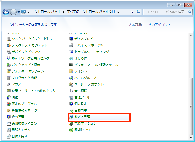
Task: Open the ネットワークと共有センター link
Action: tap(32, 58)
